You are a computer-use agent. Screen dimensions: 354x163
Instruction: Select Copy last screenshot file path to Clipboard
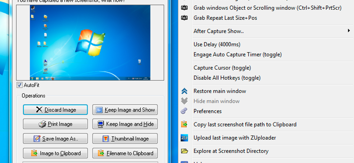(245, 124)
